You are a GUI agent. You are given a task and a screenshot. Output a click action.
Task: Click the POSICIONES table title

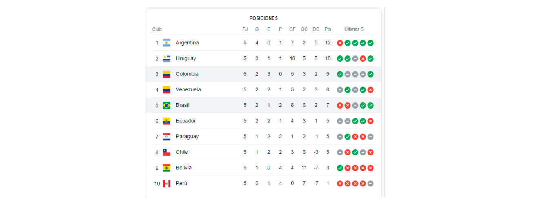pyautogui.click(x=263, y=18)
